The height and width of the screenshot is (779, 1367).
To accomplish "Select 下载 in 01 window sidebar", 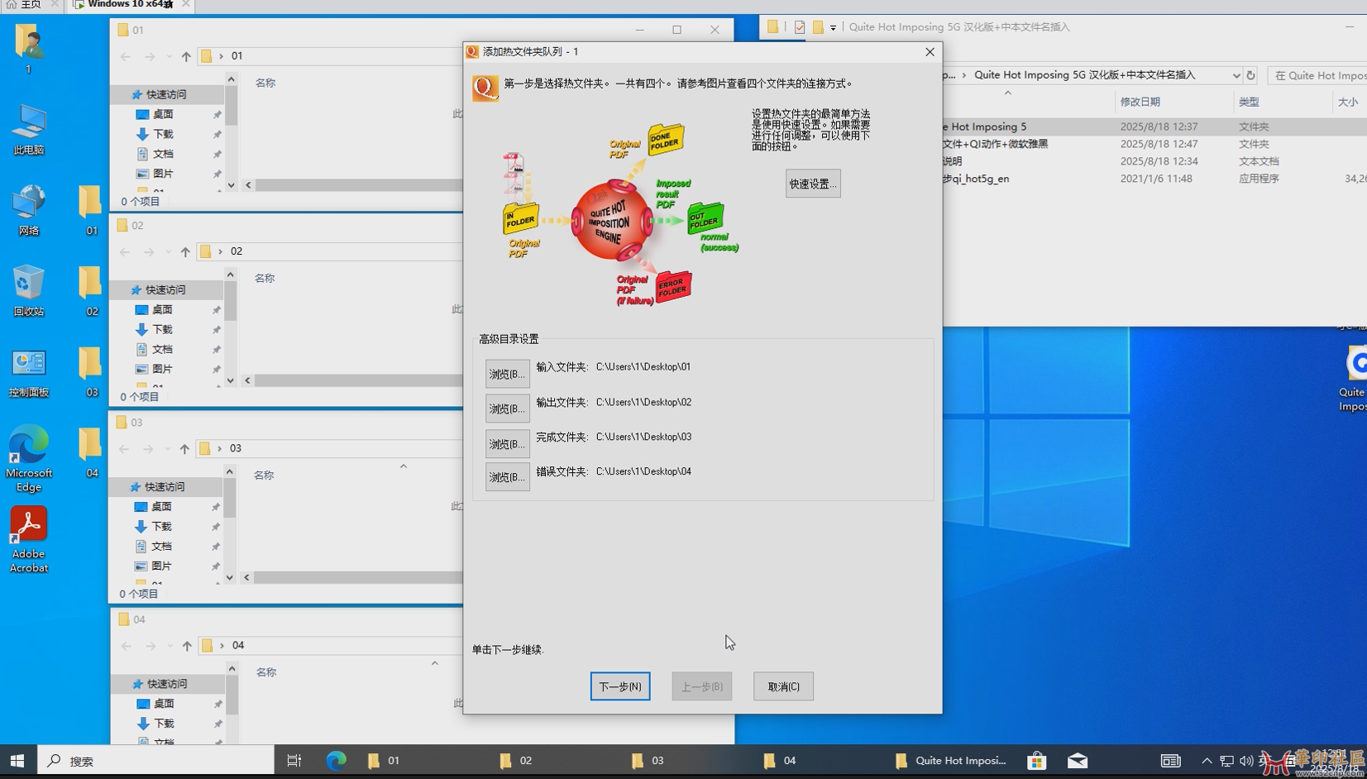I will [x=163, y=134].
